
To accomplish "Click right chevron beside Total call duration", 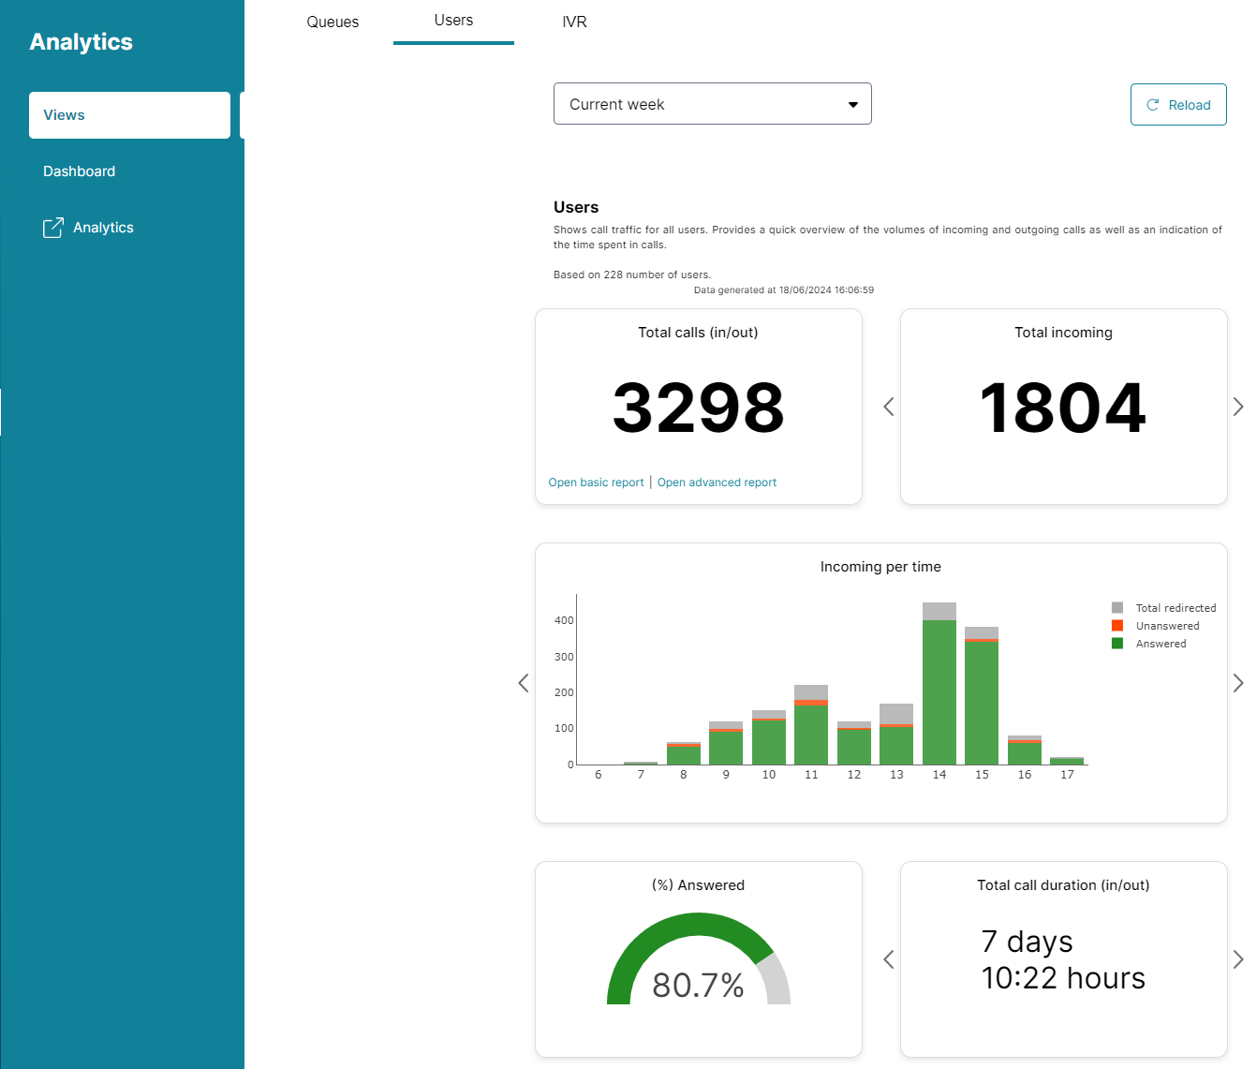I will (1238, 959).
